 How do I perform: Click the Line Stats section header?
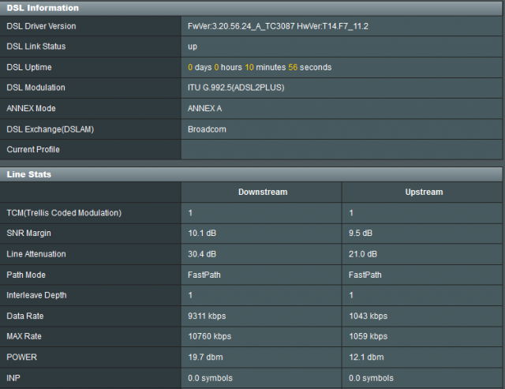coord(29,174)
